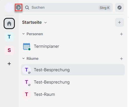Open the explore rooms compass icon
This screenshot has width=129, height=107.
point(120,8)
